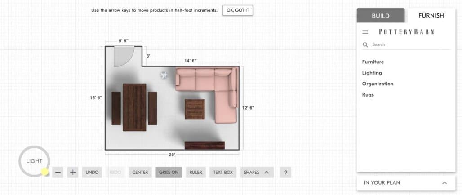Click the 15' 6" left wall dimension label
462x195 pixels.
coord(96,98)
